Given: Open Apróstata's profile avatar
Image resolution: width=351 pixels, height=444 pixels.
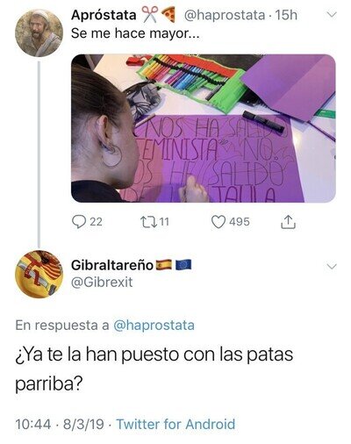Looking at the screenshot, I should (x=39, y=32).
